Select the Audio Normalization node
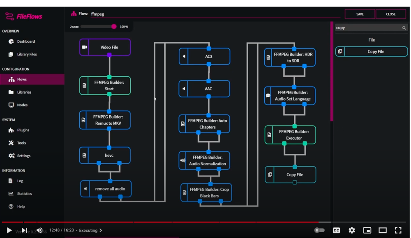This screenshot has height=238, width=411. (204, 160)
